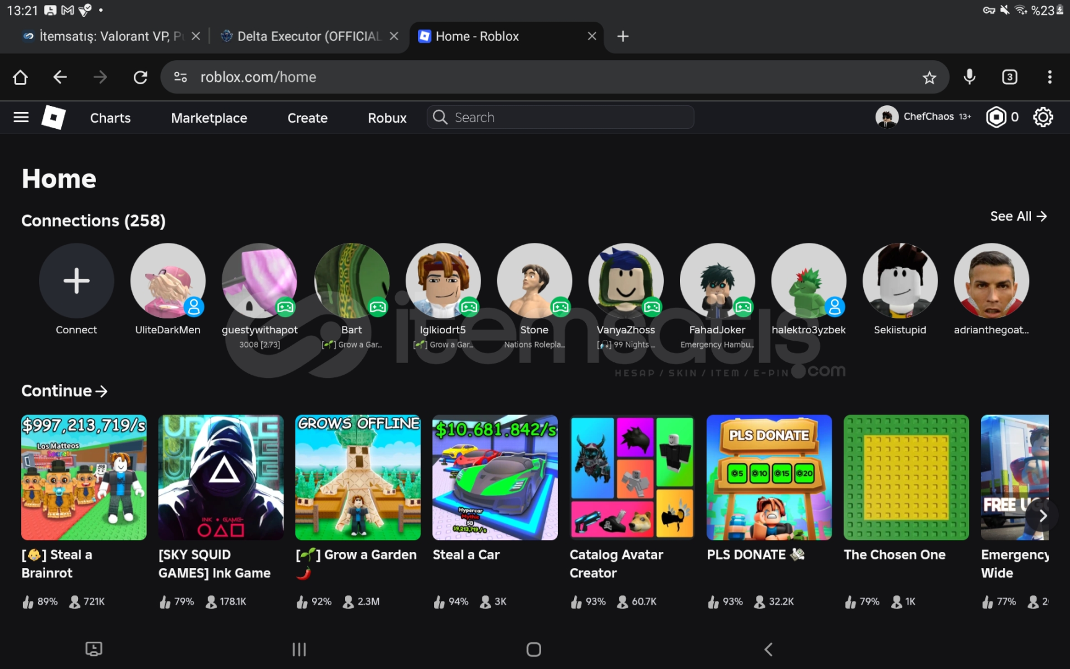Viewport: 1070px width, 669px height.
Task: Open Catalog Avatar Creator thumbnail
Action: 632,477
